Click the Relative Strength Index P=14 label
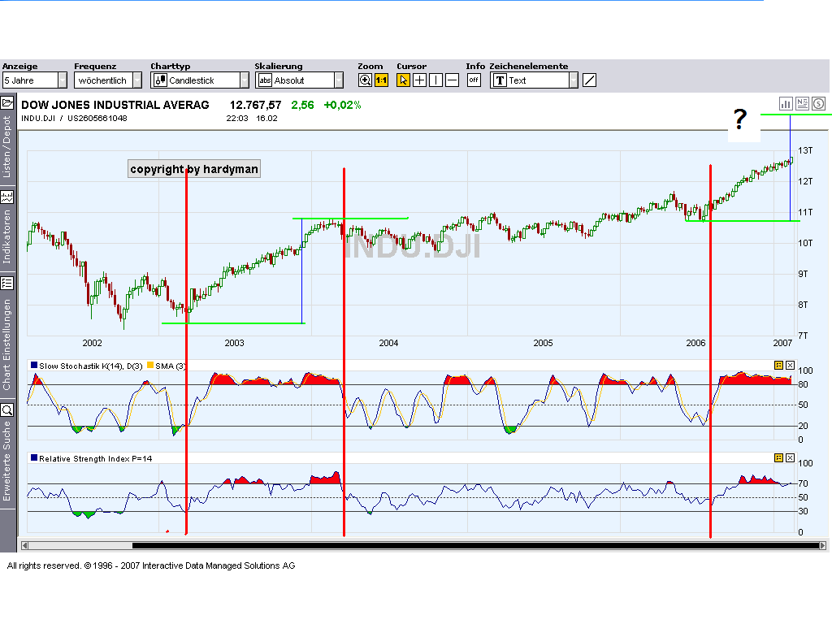The height and width of the screenshot is (624, 832). [x=96, y=458]
